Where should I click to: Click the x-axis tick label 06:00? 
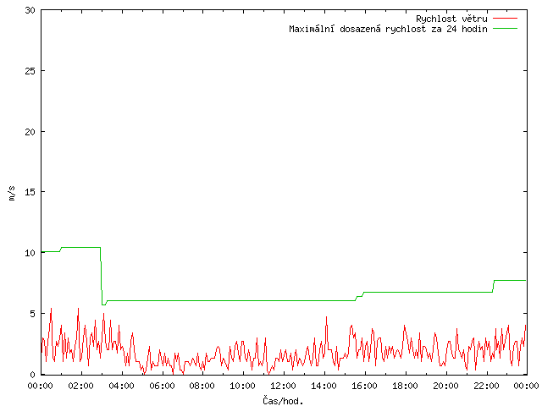162,386
